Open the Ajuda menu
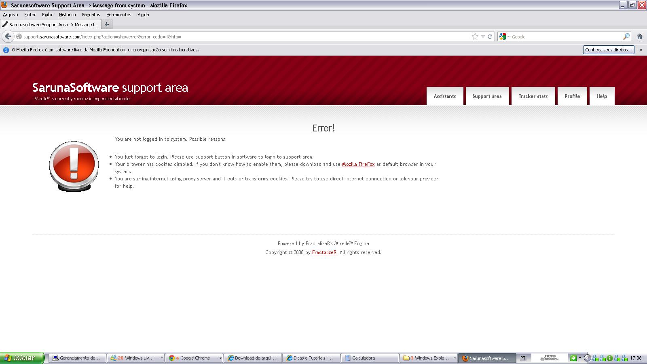The width and height of the screenshot is (647, 364). coord(143,15)
